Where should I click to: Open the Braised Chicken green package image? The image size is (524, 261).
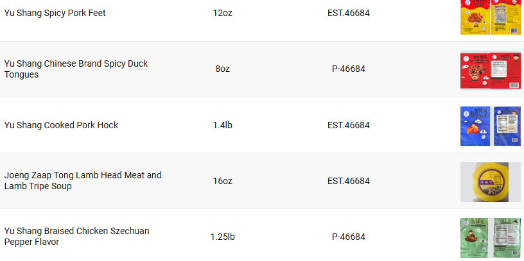(490, 238)
